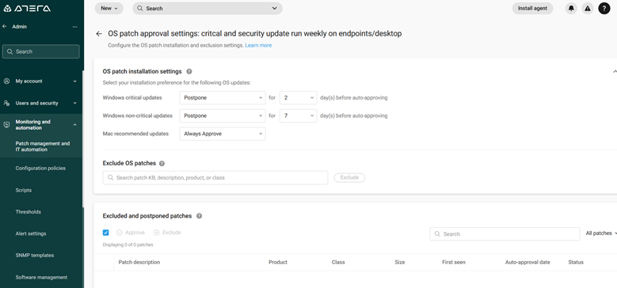Viewport: 617px width, 288px height.
Task: Toggle the select-all patches checkbox
Action: coord(105,233)
